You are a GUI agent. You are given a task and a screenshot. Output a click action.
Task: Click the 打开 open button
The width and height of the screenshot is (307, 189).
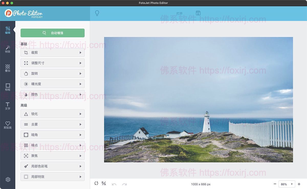[179, 13]
